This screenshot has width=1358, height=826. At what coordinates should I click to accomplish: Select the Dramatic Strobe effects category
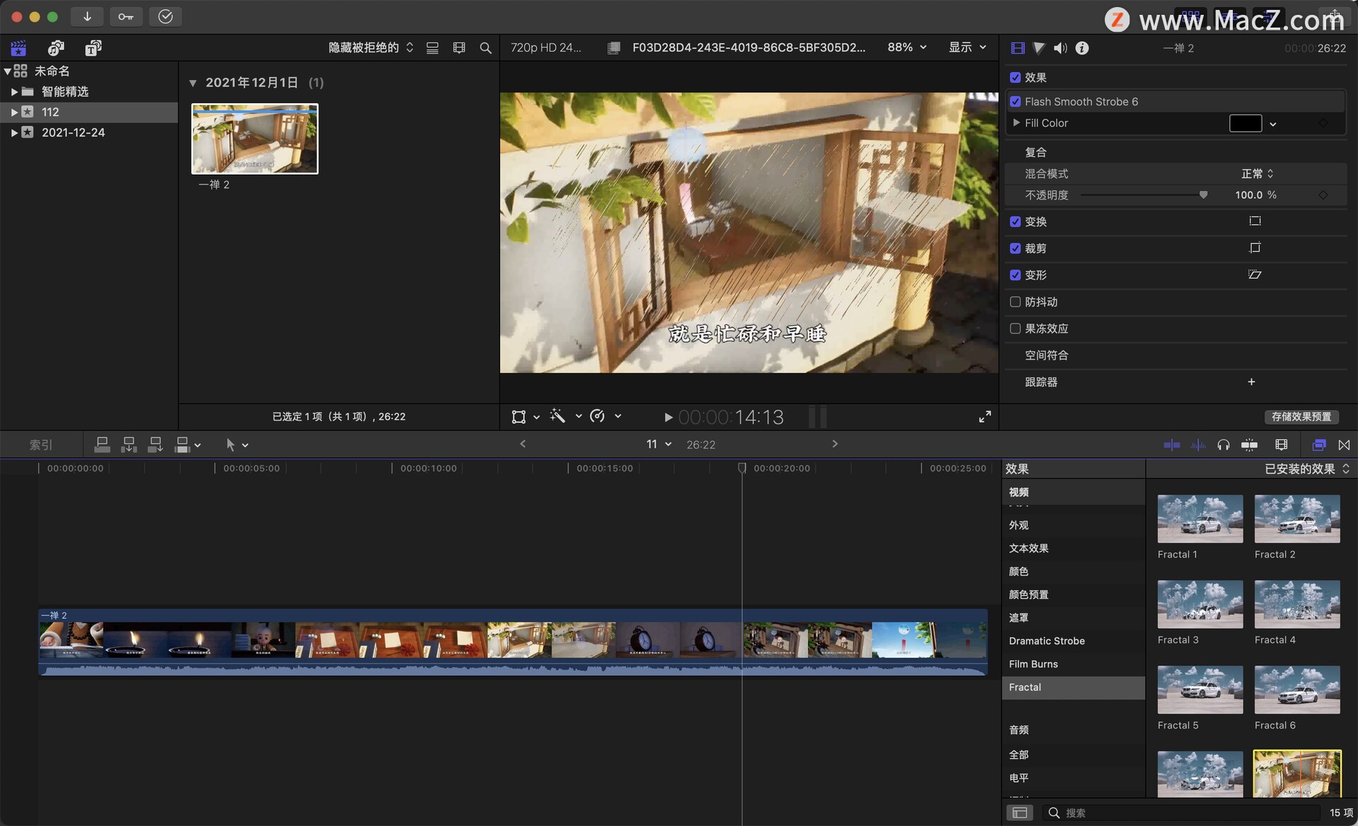pos(1046,641)
